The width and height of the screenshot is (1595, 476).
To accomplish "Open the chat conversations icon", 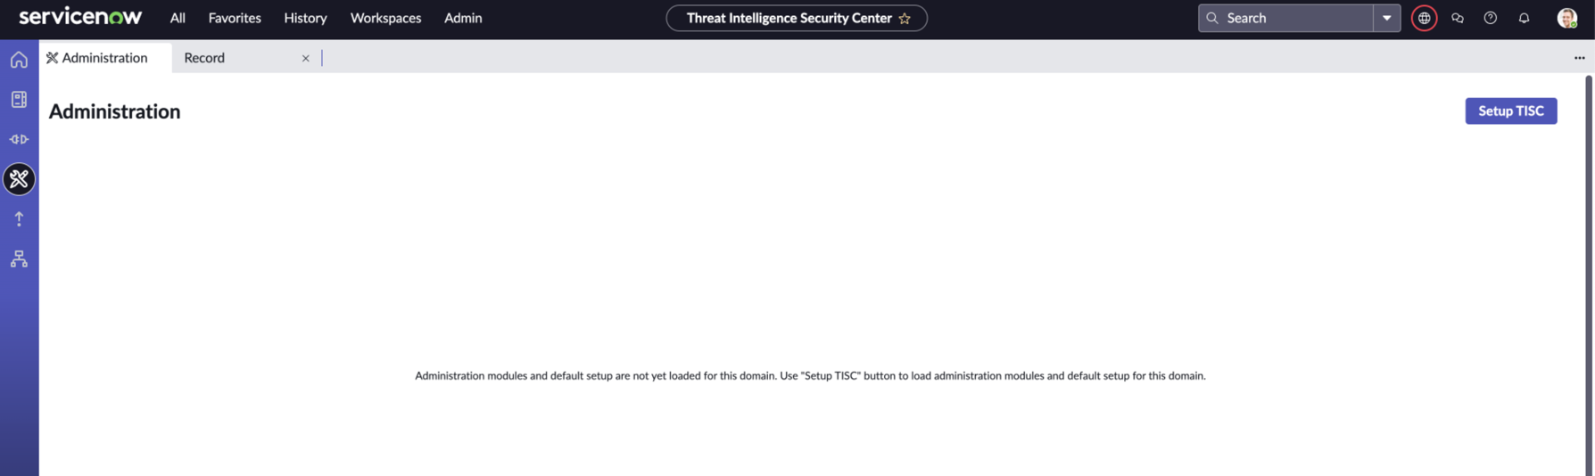I will pos(1458,18).
